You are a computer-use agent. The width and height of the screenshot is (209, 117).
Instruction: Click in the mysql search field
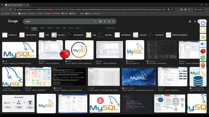tap(57, 22)
